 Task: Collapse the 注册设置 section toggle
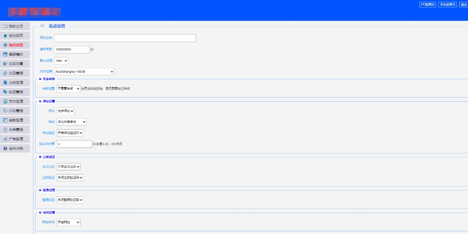(40, 157)
